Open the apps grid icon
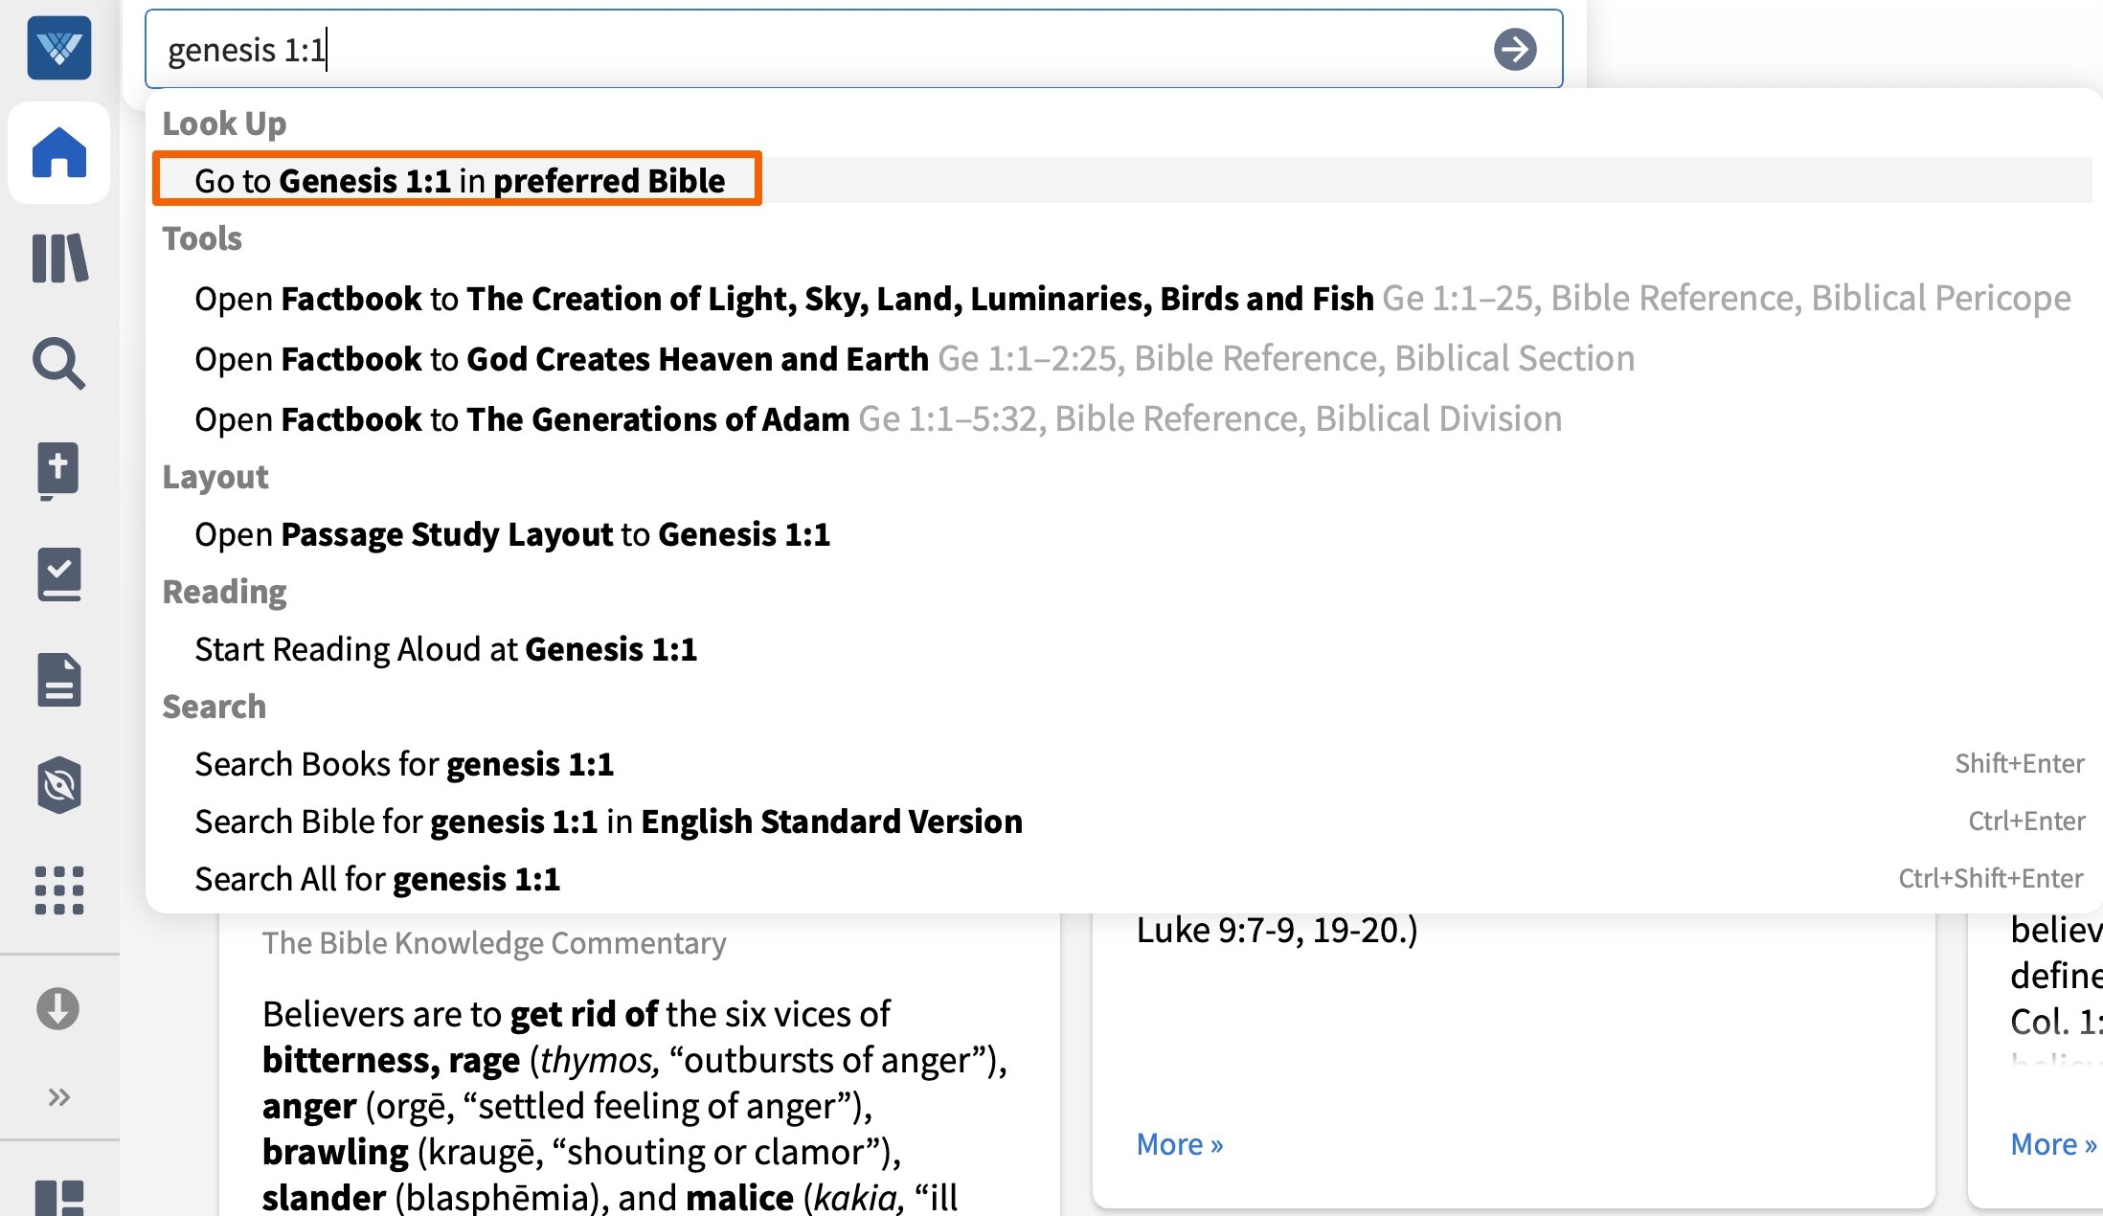 click(59, 890)
